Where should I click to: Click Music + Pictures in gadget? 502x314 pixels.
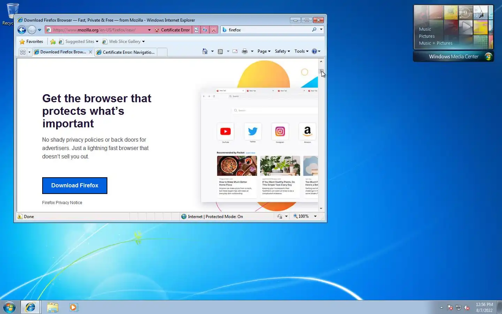pos(436,43)
